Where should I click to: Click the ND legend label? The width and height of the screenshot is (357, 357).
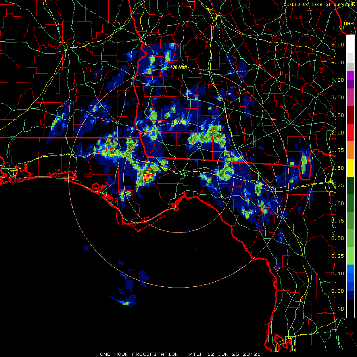341,309
